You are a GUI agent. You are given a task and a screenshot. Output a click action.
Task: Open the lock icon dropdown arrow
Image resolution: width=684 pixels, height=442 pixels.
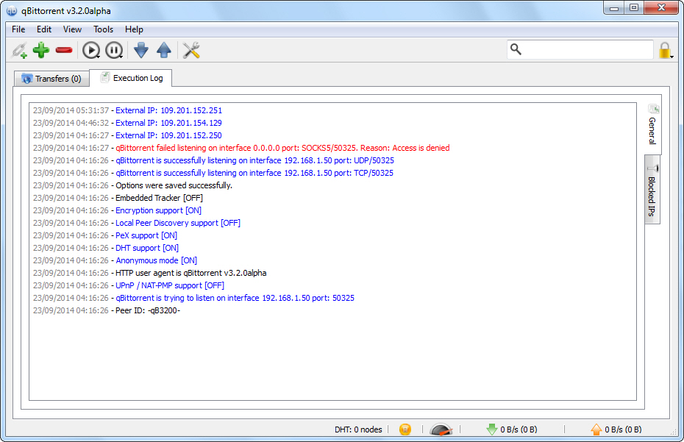(x=671, y=57)
